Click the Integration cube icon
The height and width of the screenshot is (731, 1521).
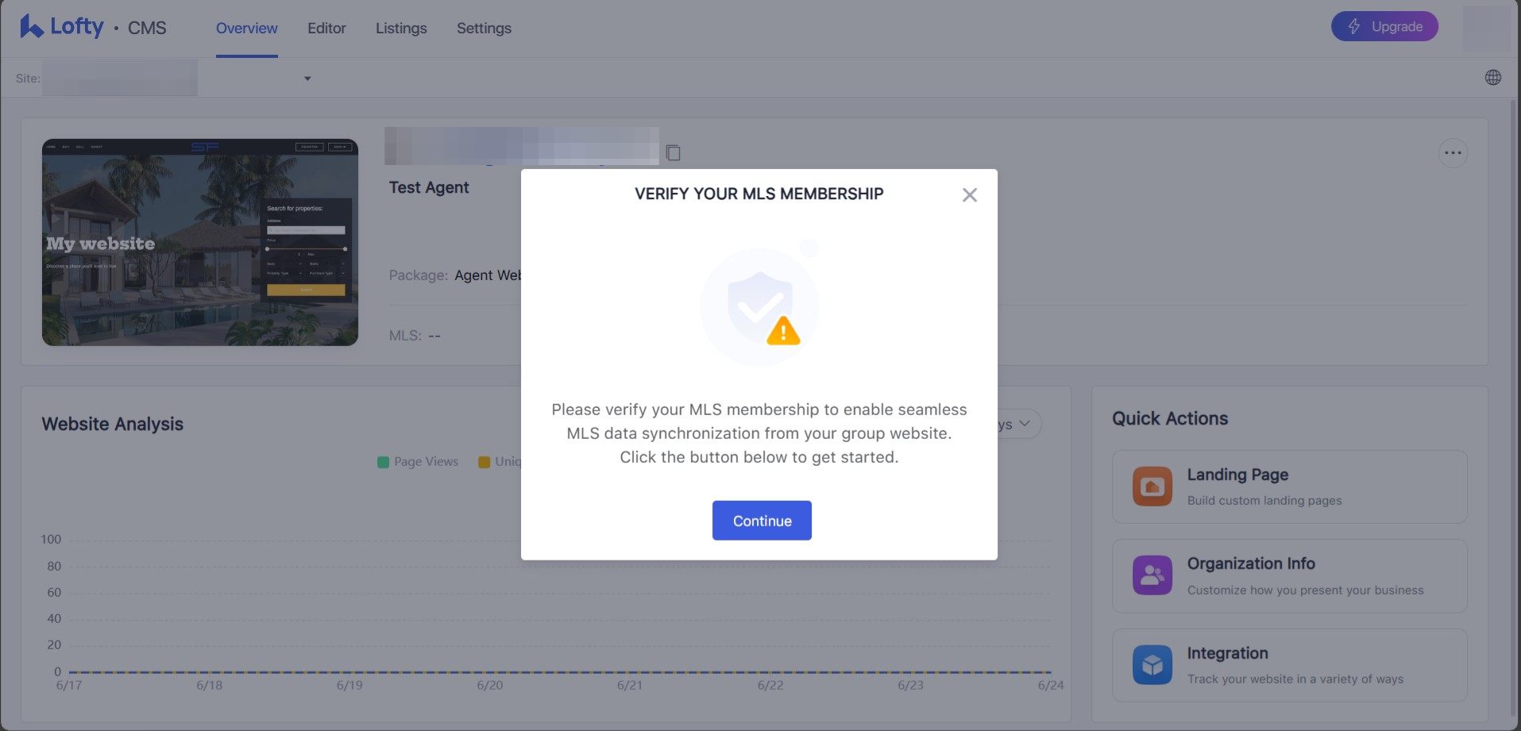click(1152, 665)
